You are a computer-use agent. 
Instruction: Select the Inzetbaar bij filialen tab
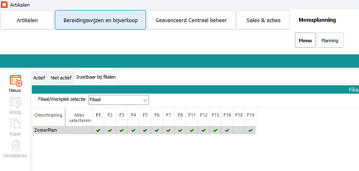[x=96, y=77]
